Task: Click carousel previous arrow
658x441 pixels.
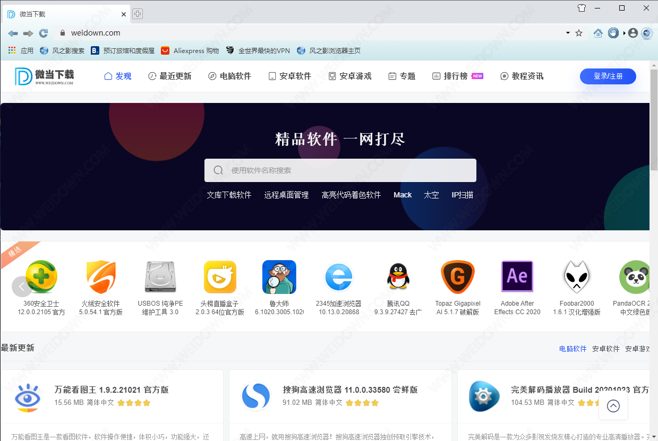Action: click(x=22, y=287)
